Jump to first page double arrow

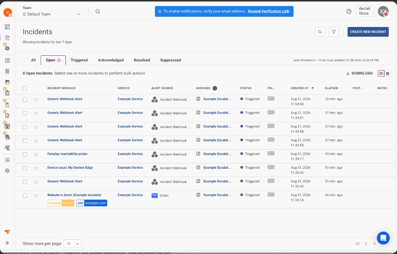357,244
